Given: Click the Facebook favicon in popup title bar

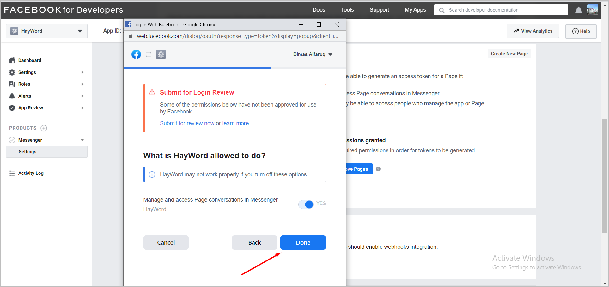Looking at the screenshot, I should [128, 24].
